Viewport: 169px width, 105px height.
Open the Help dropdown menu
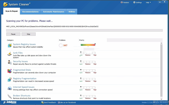tap(148, 3)
